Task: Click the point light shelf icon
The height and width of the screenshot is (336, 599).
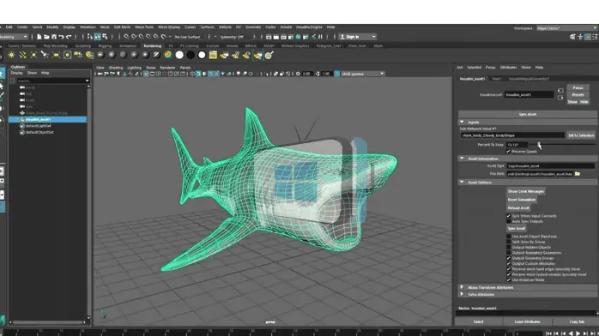Action: point(33,55)
